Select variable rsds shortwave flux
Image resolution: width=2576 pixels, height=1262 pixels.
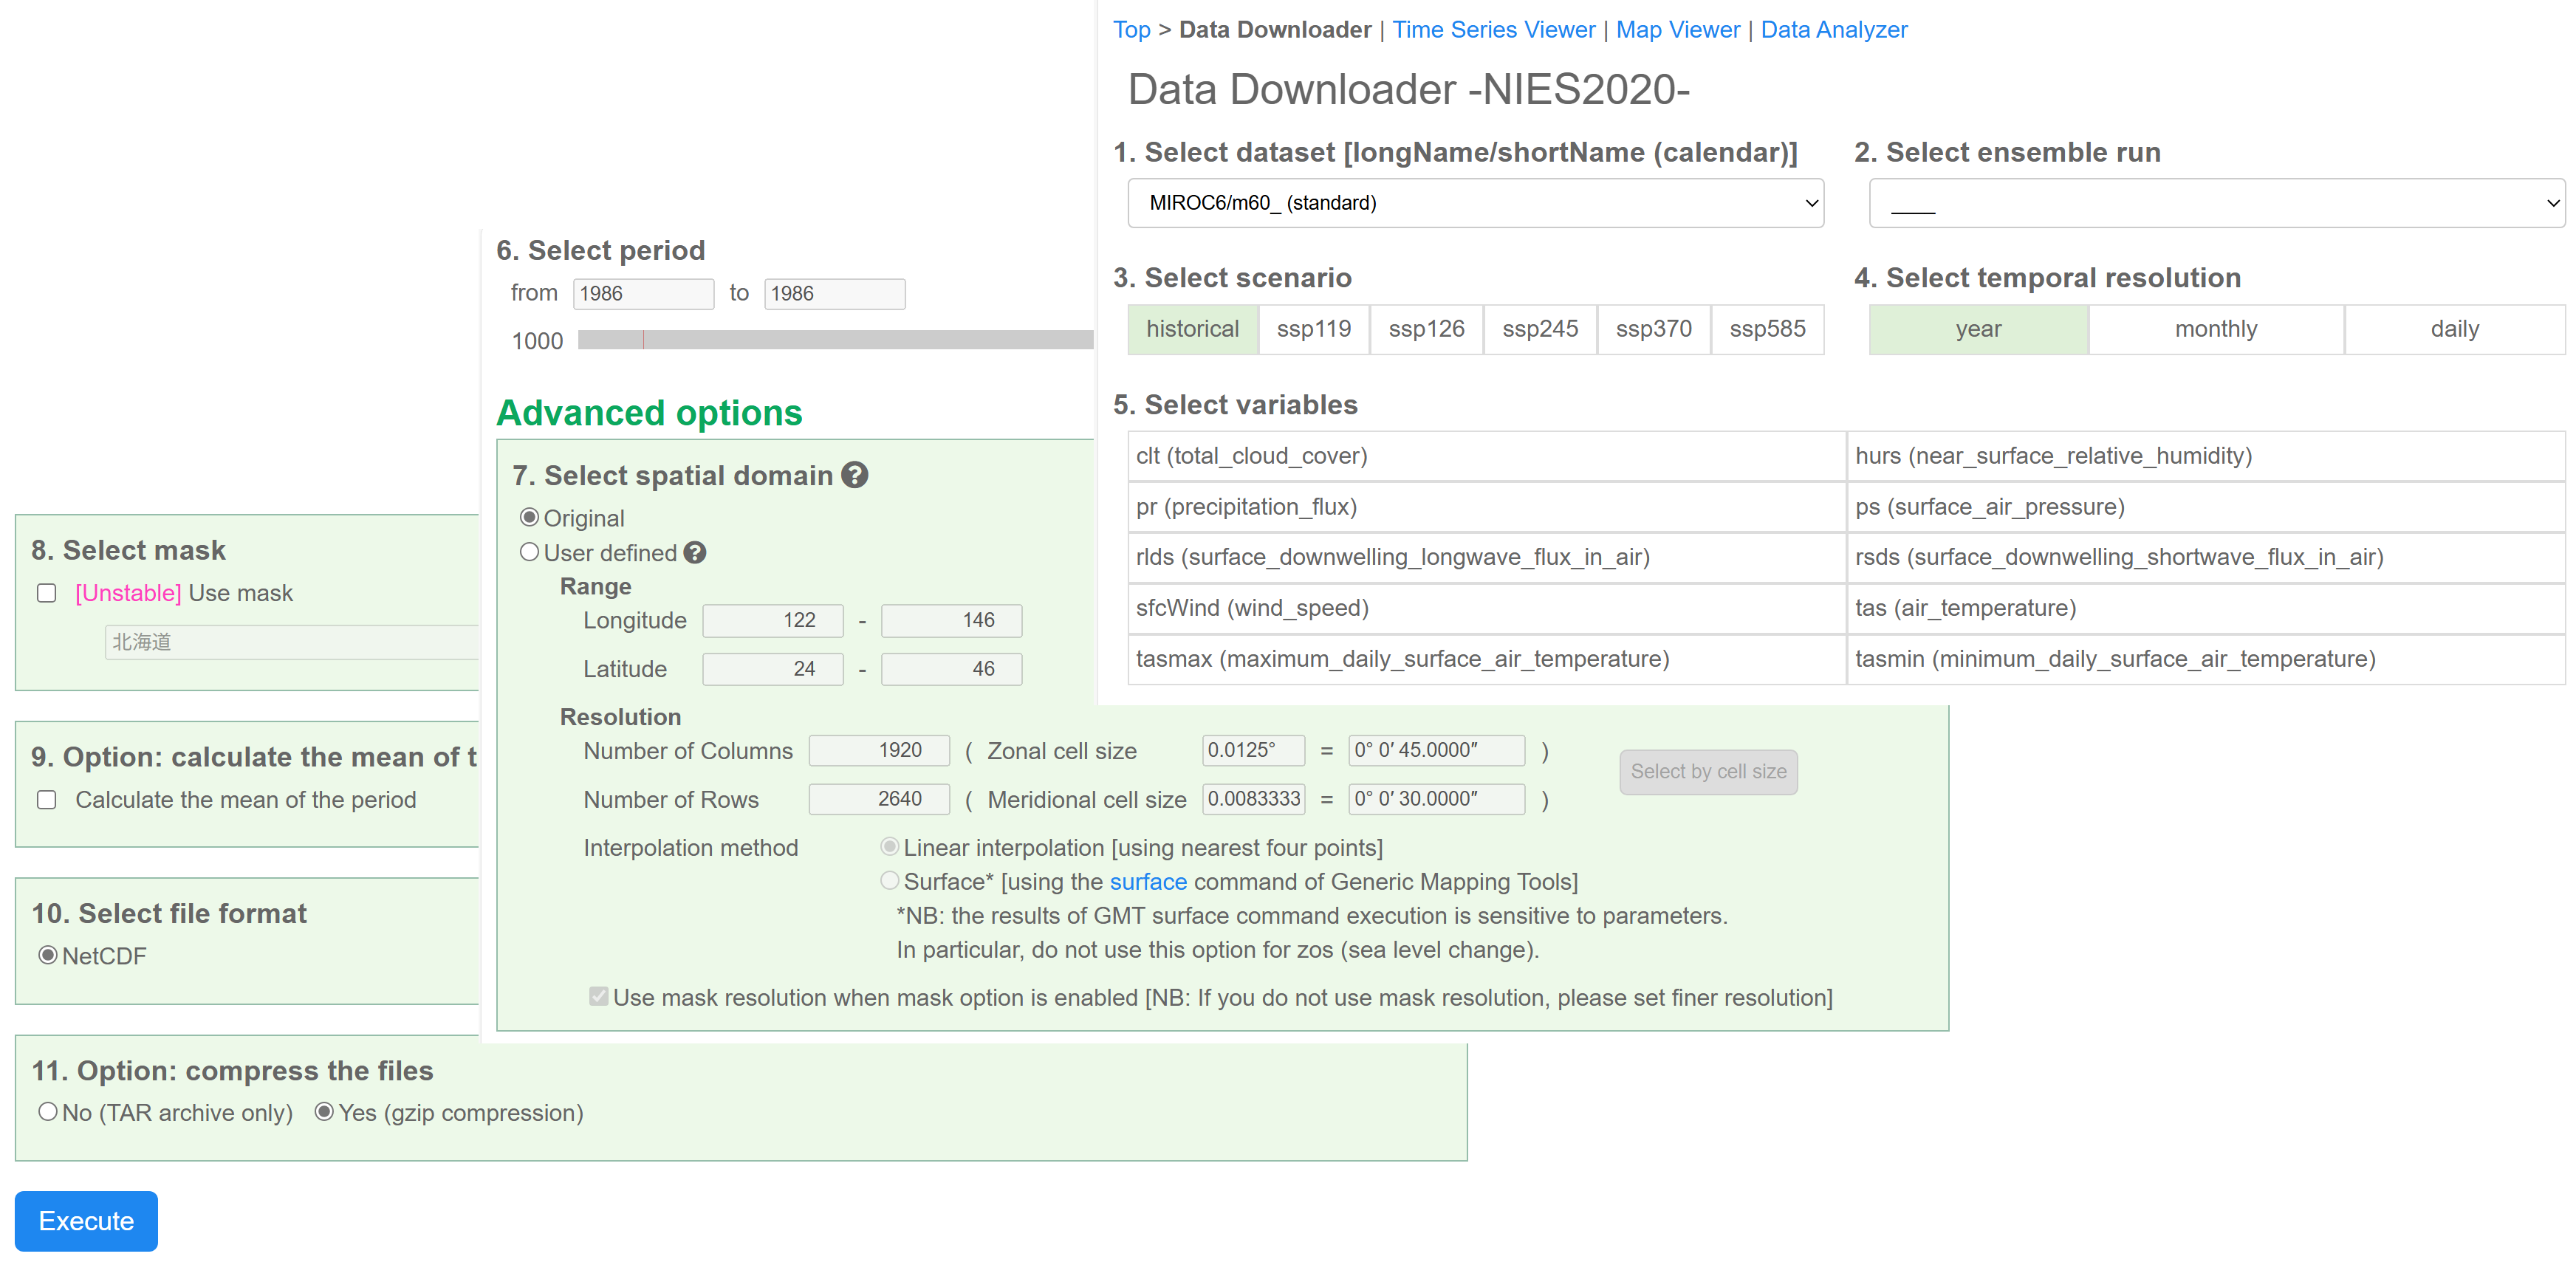[2206, 557]
